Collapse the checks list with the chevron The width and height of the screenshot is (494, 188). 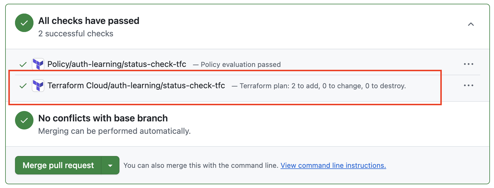471,24
